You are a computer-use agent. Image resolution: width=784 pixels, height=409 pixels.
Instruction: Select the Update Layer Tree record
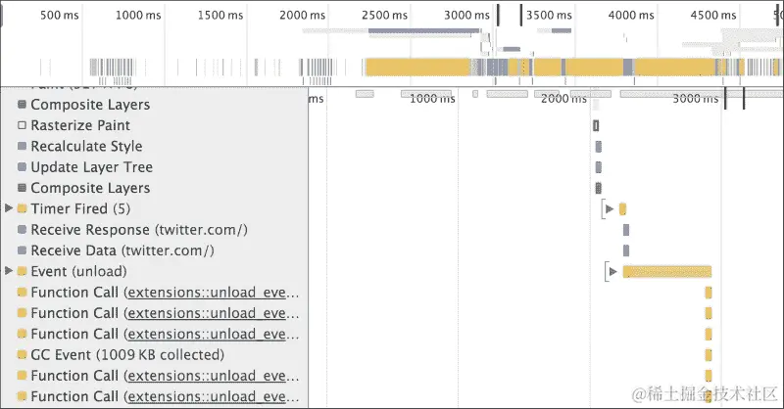tap(91, 166)
